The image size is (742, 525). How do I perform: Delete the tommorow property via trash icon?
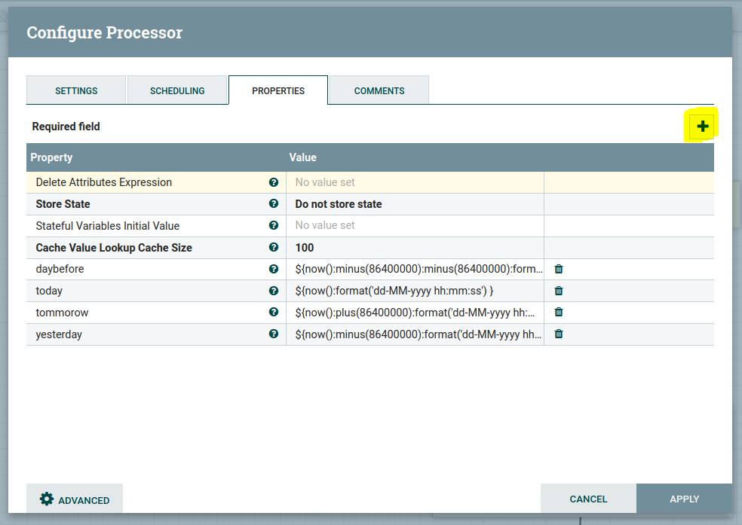click(x=558, y=312)
